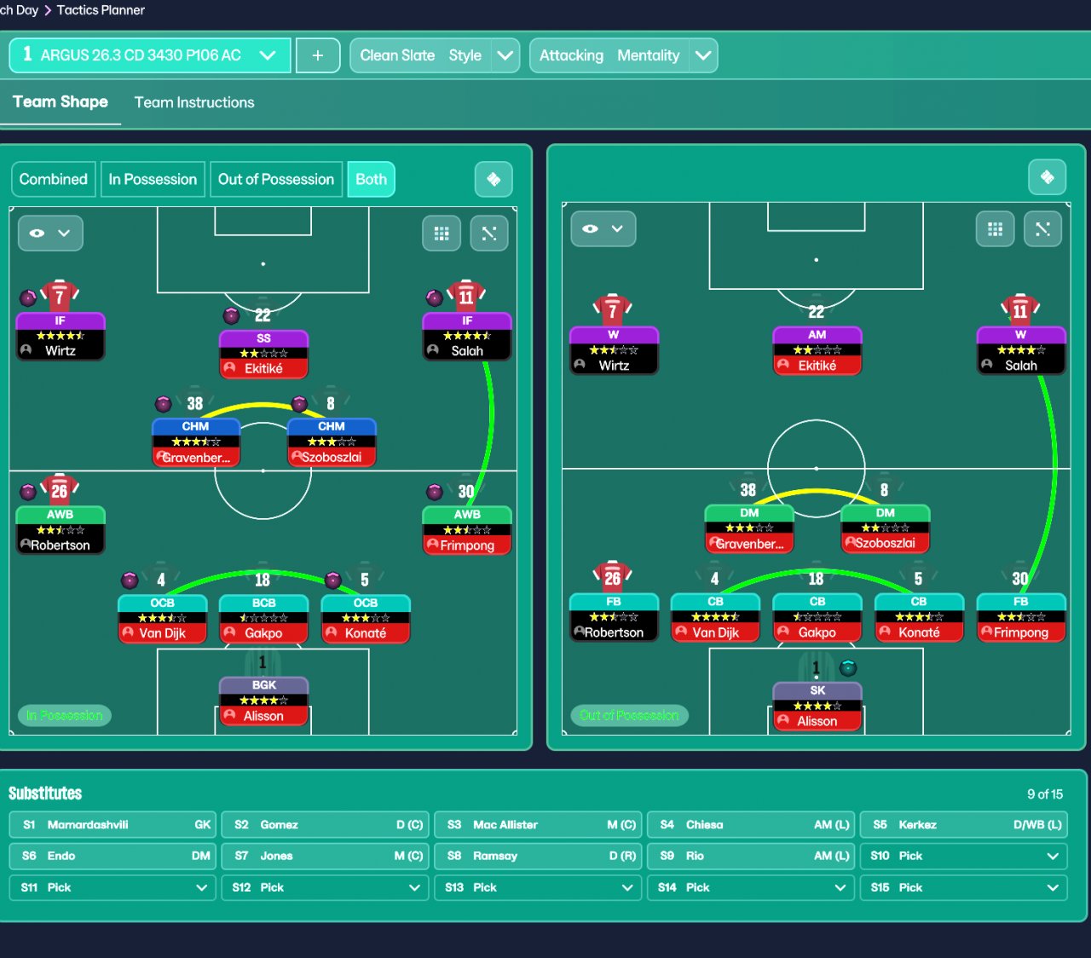Select substitute S4 Chiesa
Image resolution: width=1091 pixels, height=958 pixels.
751,824
